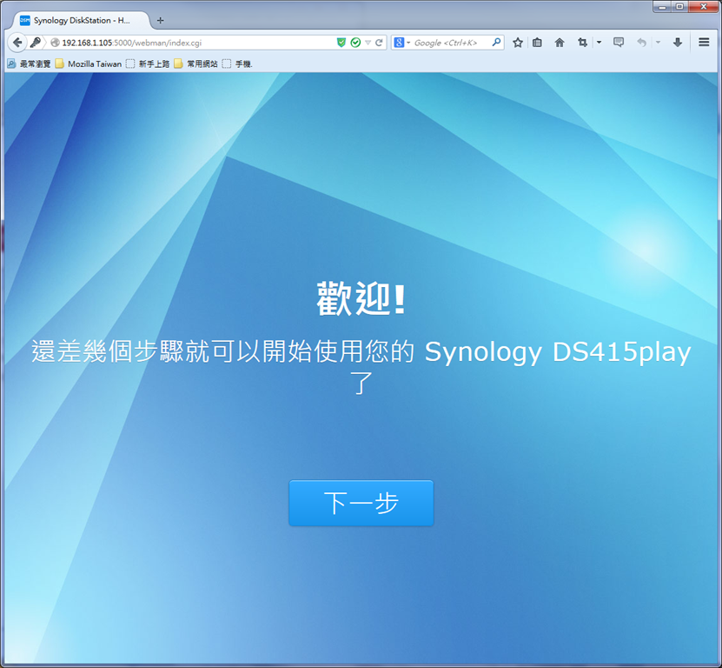Expand the crop tool dropdown arrow
This screenshot has height=668, width=722.
pos(599,43)
